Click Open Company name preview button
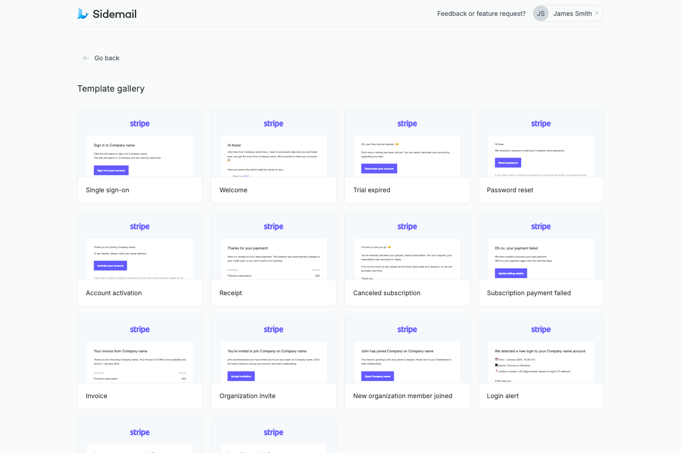This screenshot has width=681, height=453. pos(378,376)
